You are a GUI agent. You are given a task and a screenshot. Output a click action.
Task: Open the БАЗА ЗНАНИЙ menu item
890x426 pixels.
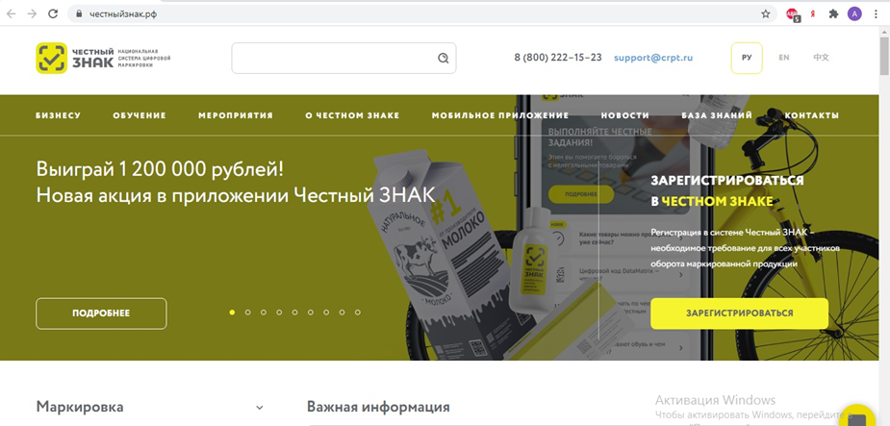[x=717, y=115]
